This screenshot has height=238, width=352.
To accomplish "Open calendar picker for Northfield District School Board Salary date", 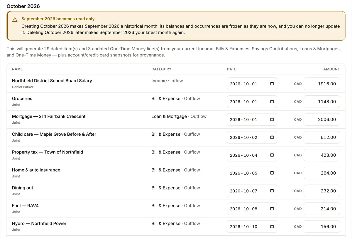I will point(272,84).
